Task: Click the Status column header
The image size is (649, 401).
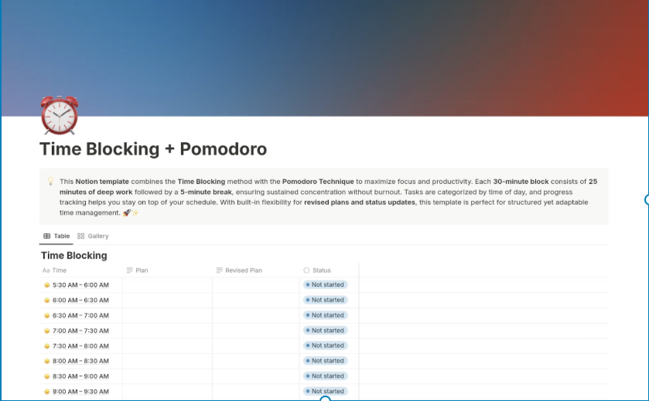Action: pos(317,270)
